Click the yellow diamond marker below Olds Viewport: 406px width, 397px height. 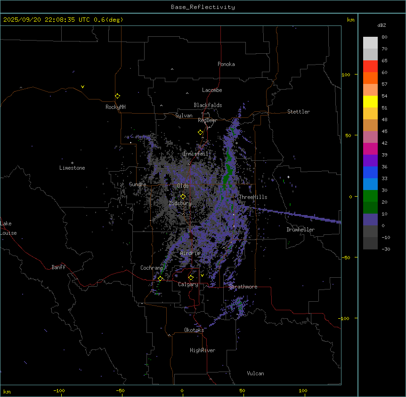pos(183,197)
